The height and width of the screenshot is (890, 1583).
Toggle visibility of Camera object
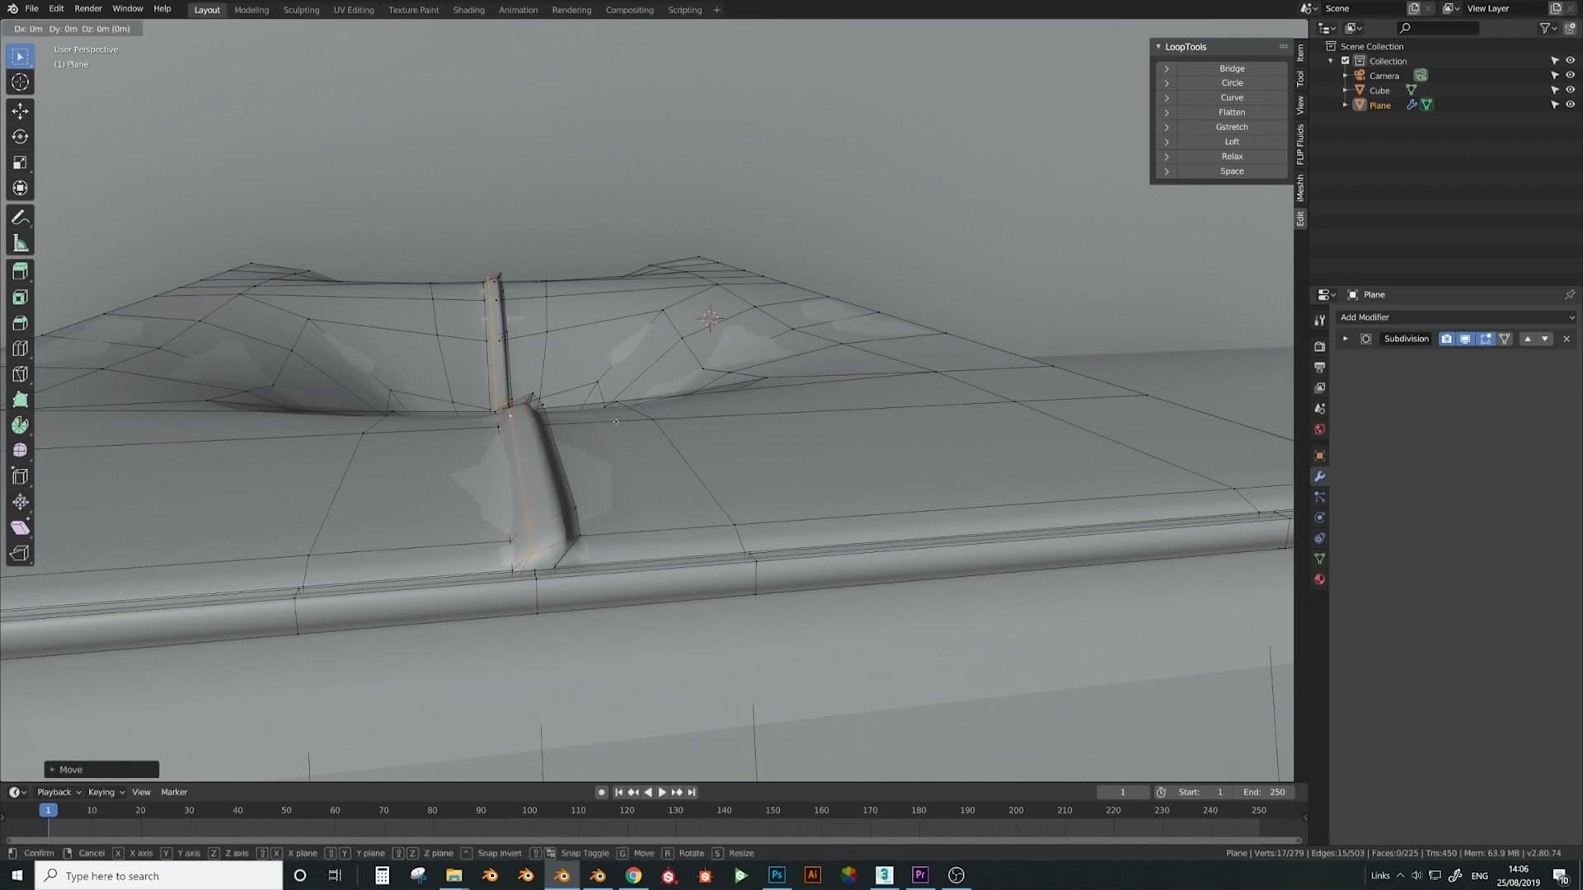pos(1570,76)
